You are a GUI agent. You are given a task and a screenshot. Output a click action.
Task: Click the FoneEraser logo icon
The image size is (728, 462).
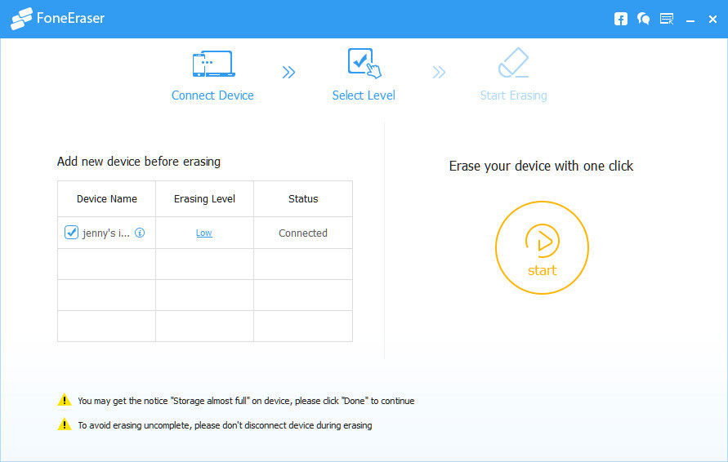[x=21, y=19]
